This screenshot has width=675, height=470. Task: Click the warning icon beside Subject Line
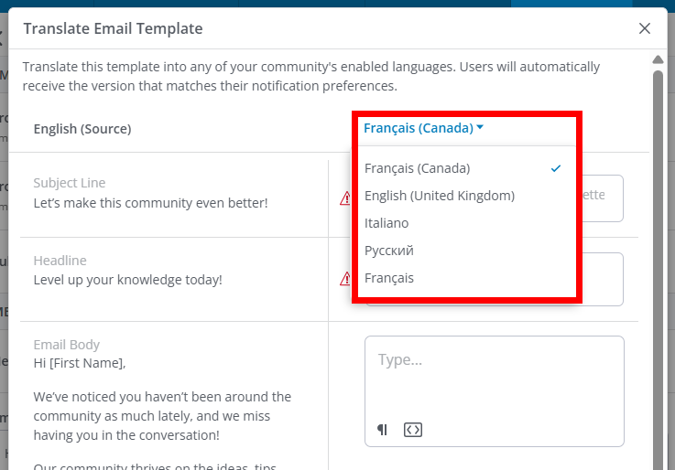click(x=345, y=198)
